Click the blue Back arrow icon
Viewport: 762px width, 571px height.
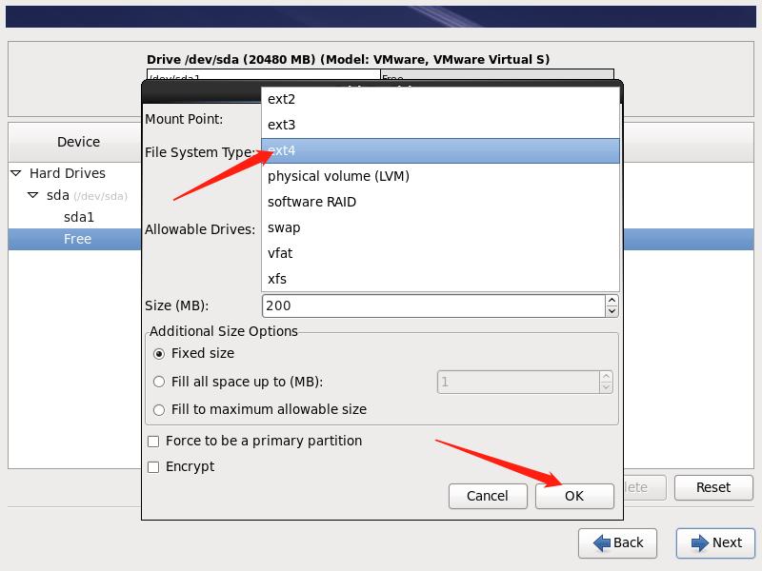pos(602,543)
